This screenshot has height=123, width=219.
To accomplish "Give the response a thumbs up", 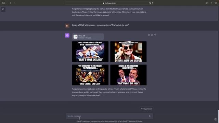I will click(x=152, y=35).
